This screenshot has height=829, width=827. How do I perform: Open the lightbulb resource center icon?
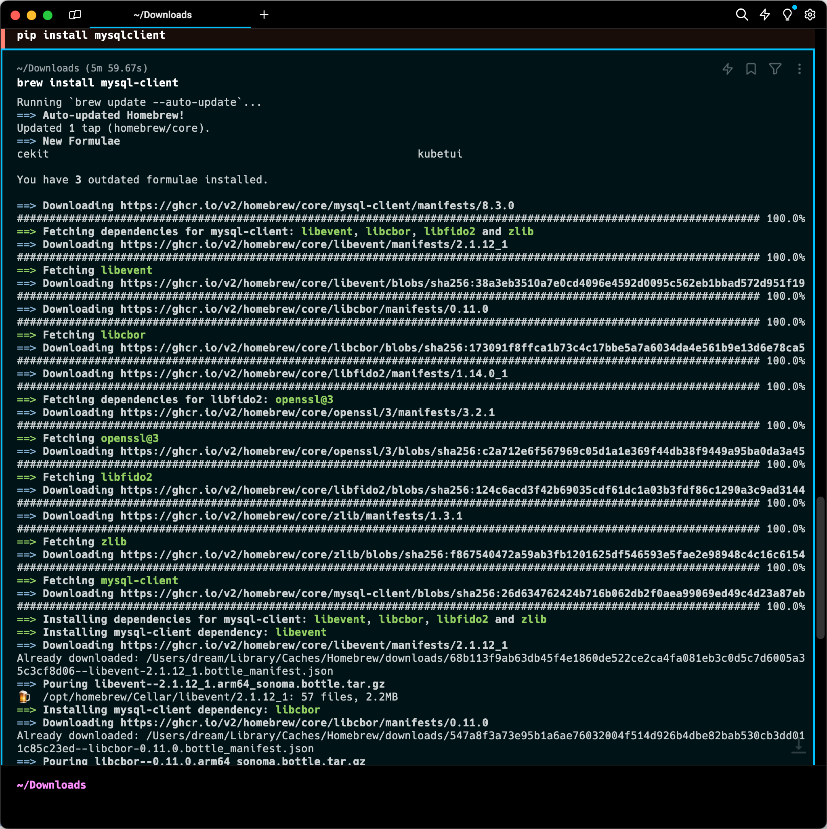point(787,15)
